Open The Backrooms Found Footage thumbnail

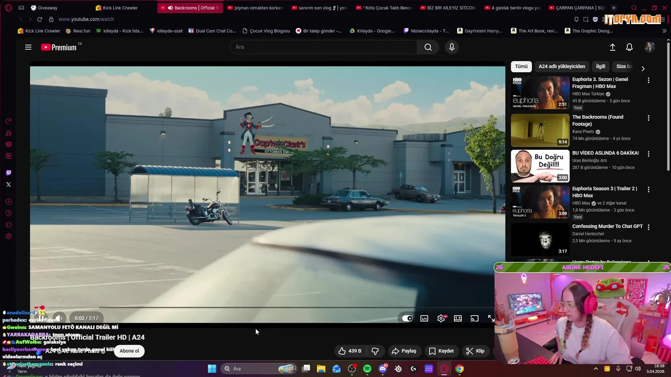point(540,130)
